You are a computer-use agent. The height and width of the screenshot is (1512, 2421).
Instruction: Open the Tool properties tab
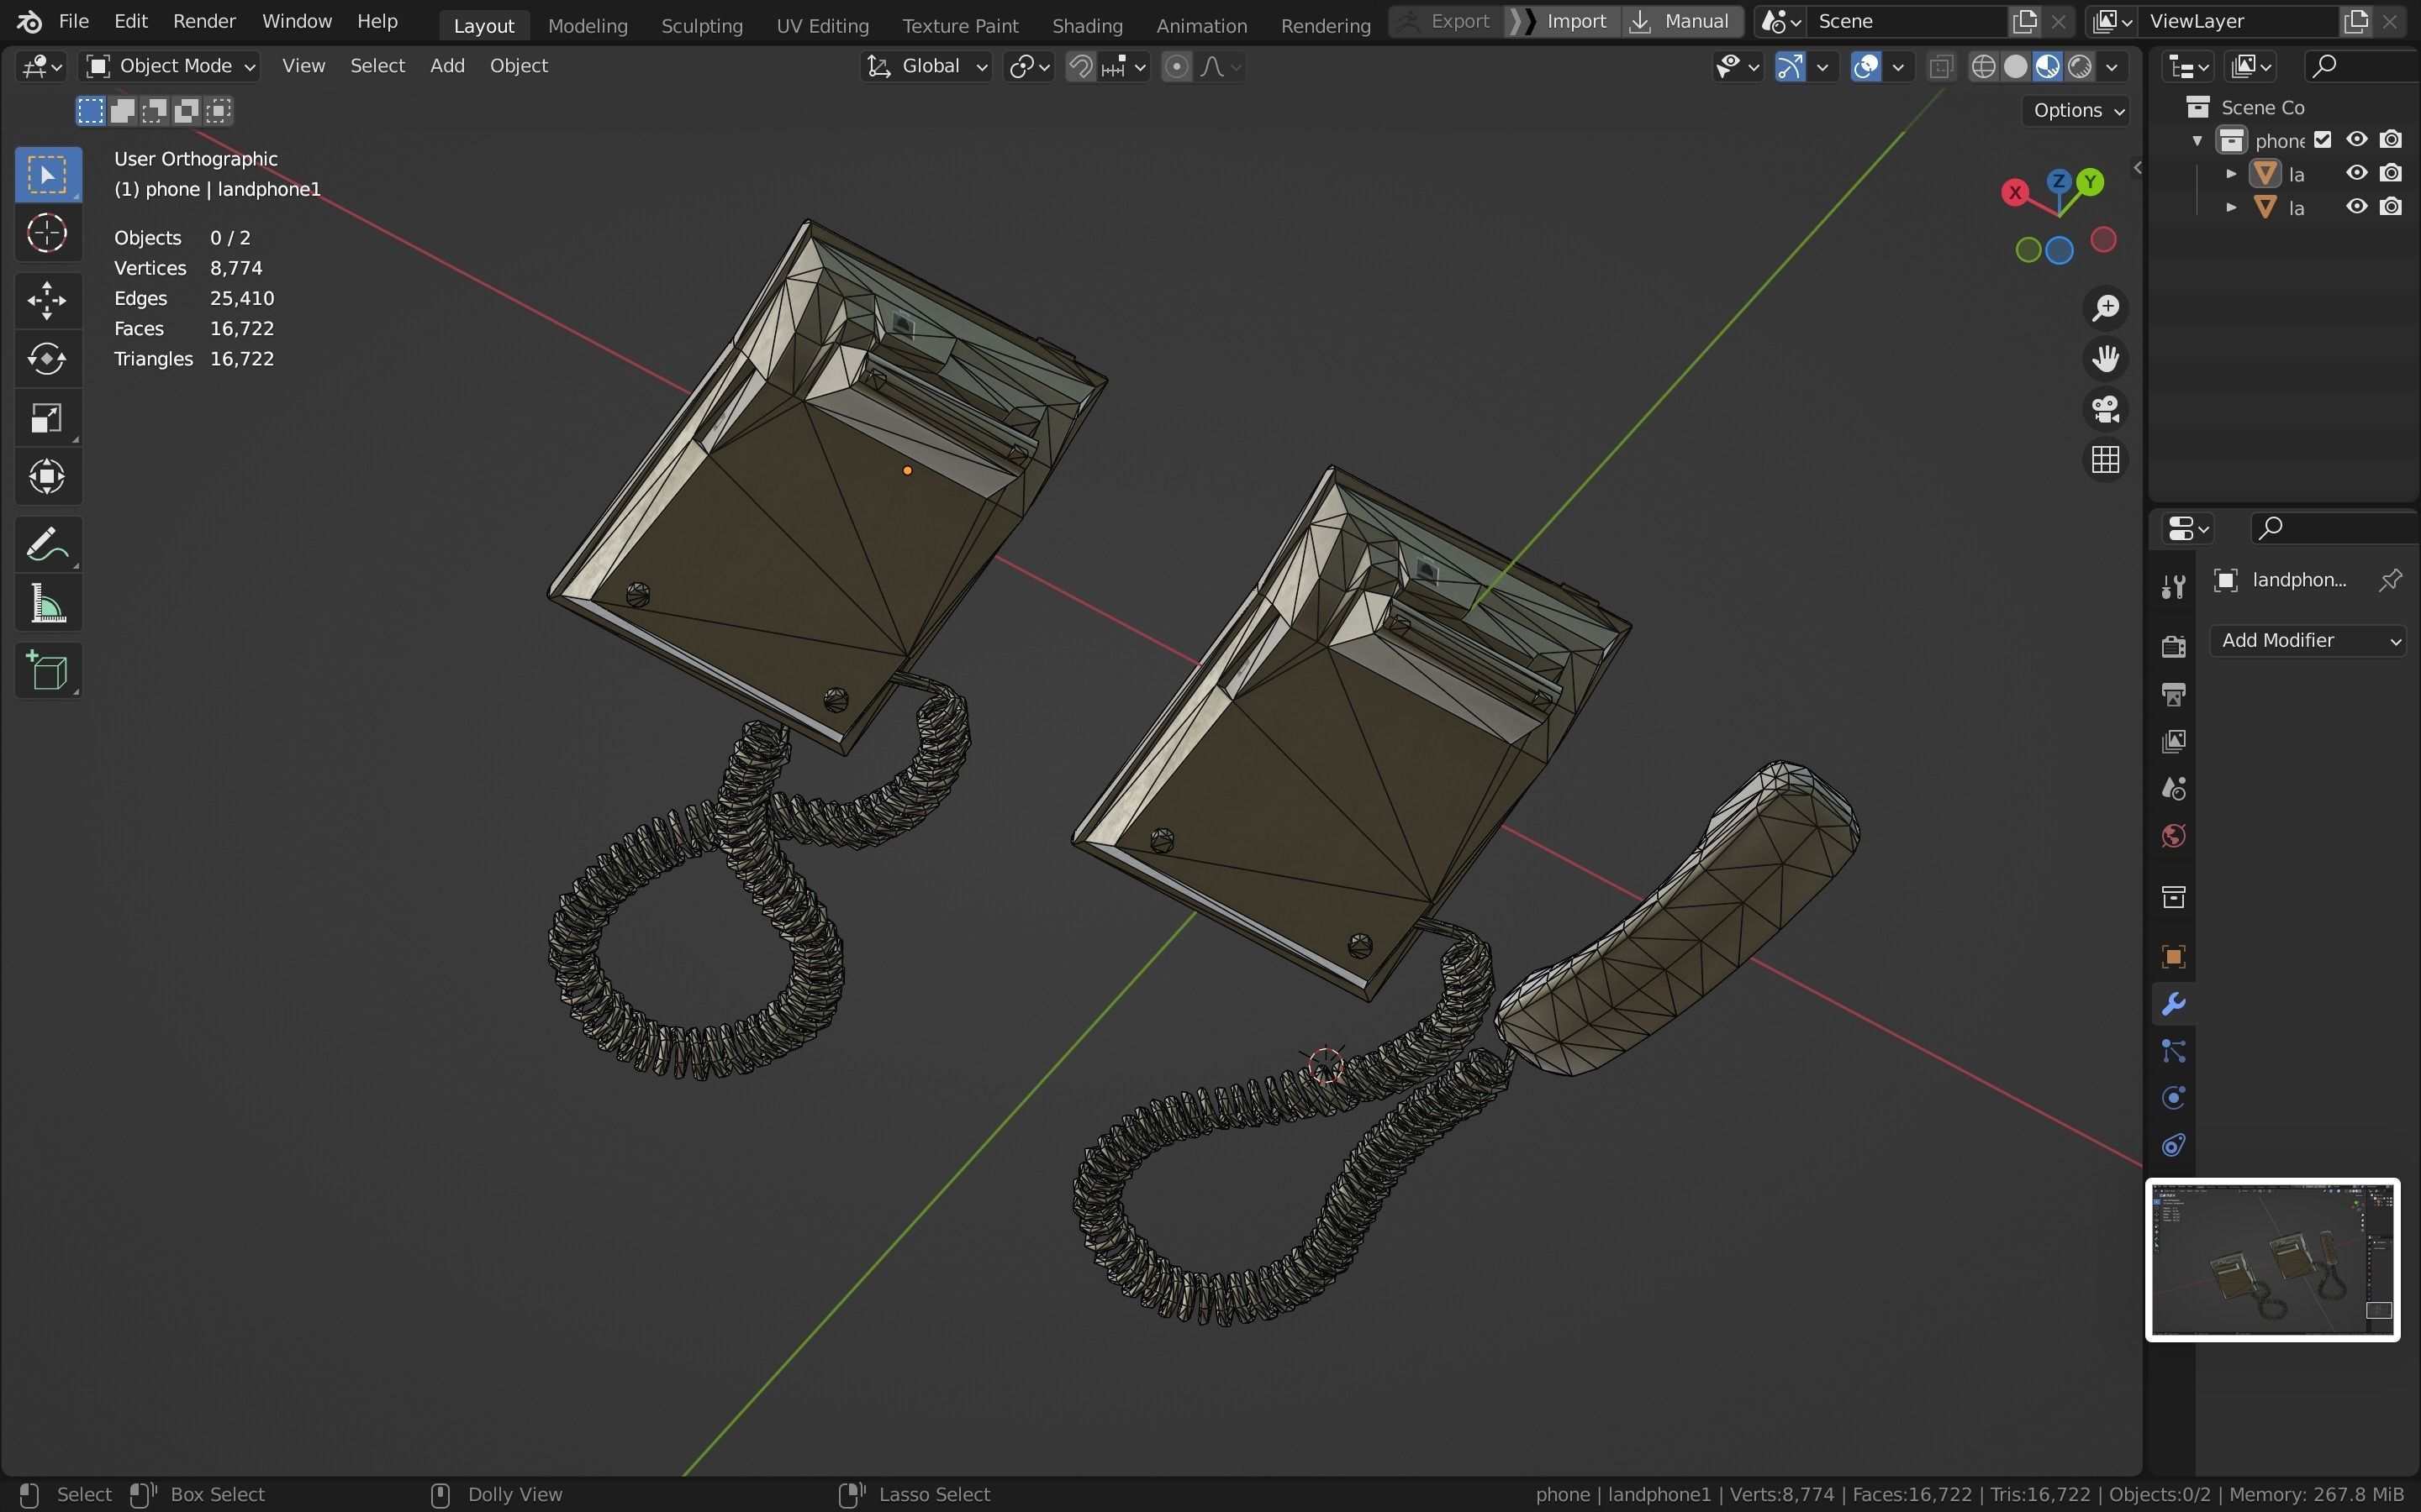click(x=2173, y=587)
